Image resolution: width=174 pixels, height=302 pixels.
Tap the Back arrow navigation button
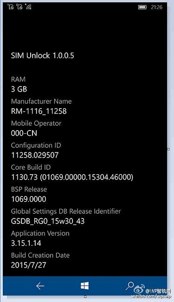click(40, 286)
